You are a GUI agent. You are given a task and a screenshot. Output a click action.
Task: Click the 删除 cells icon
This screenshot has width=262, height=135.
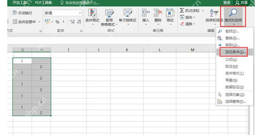click(158, 13)
